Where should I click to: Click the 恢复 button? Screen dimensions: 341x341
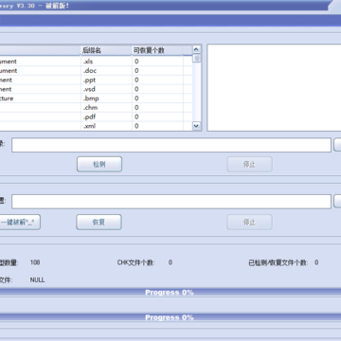tap(99, 223)
